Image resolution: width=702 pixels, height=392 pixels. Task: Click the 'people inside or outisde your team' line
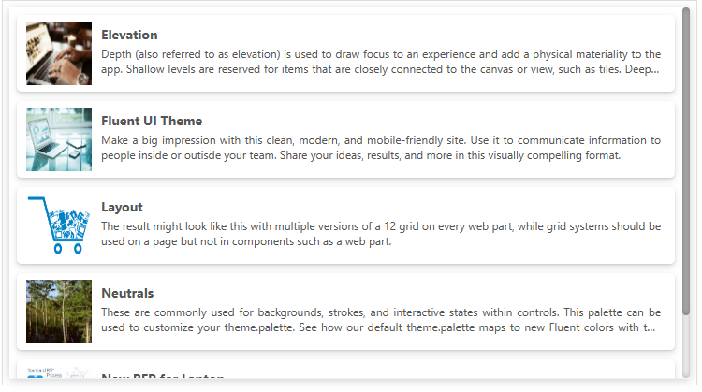click(361, 155)
